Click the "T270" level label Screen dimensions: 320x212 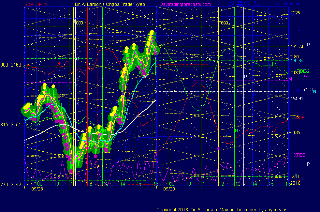pyautogui.click(x=294, y=176)
